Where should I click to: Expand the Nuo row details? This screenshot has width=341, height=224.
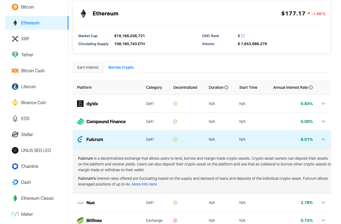point(323,203)
